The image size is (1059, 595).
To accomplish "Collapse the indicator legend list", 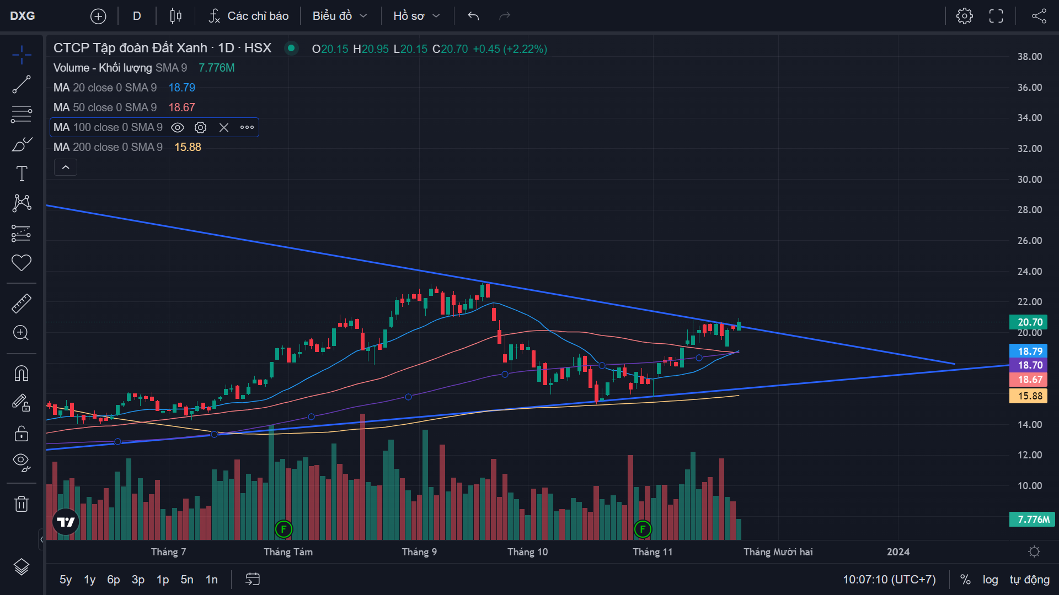I will pos(66,167).
